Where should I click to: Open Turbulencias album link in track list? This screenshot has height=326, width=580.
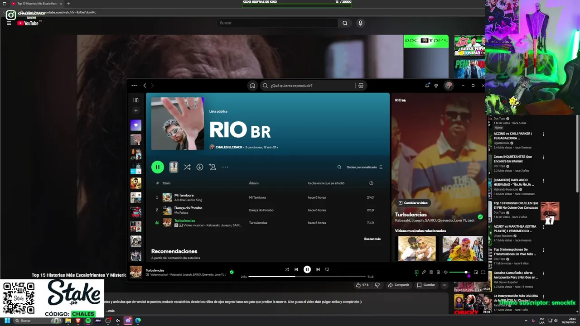[258, 223]
